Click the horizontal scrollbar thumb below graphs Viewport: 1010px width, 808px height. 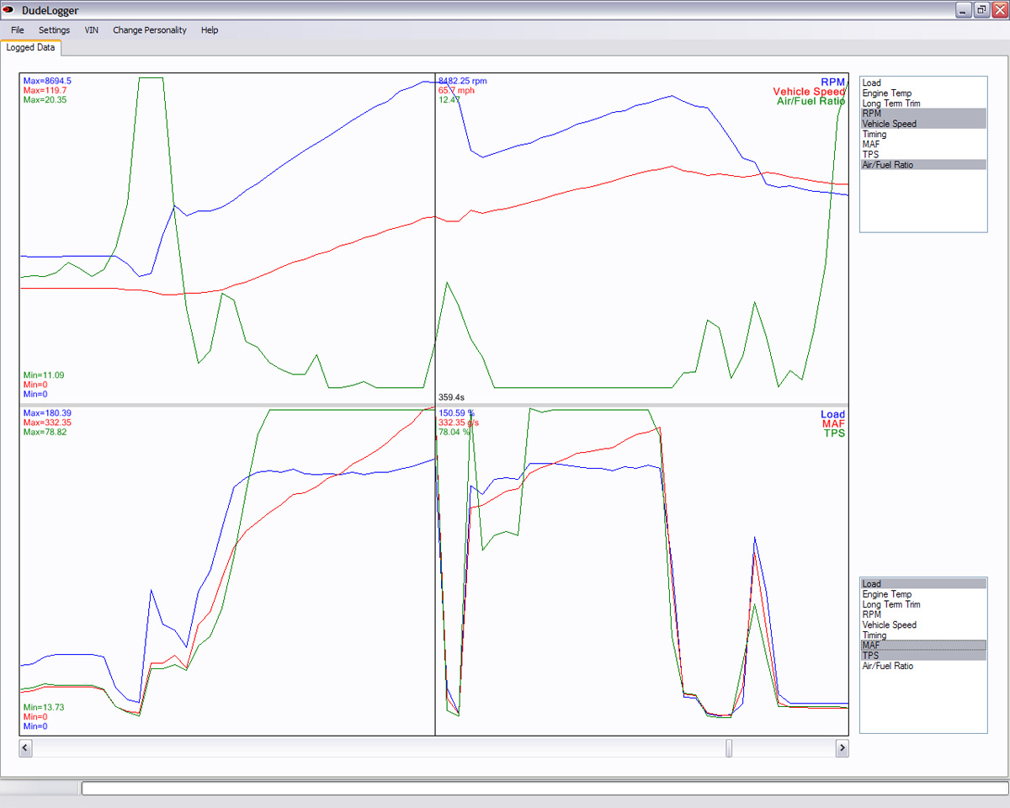click(729, 747)
